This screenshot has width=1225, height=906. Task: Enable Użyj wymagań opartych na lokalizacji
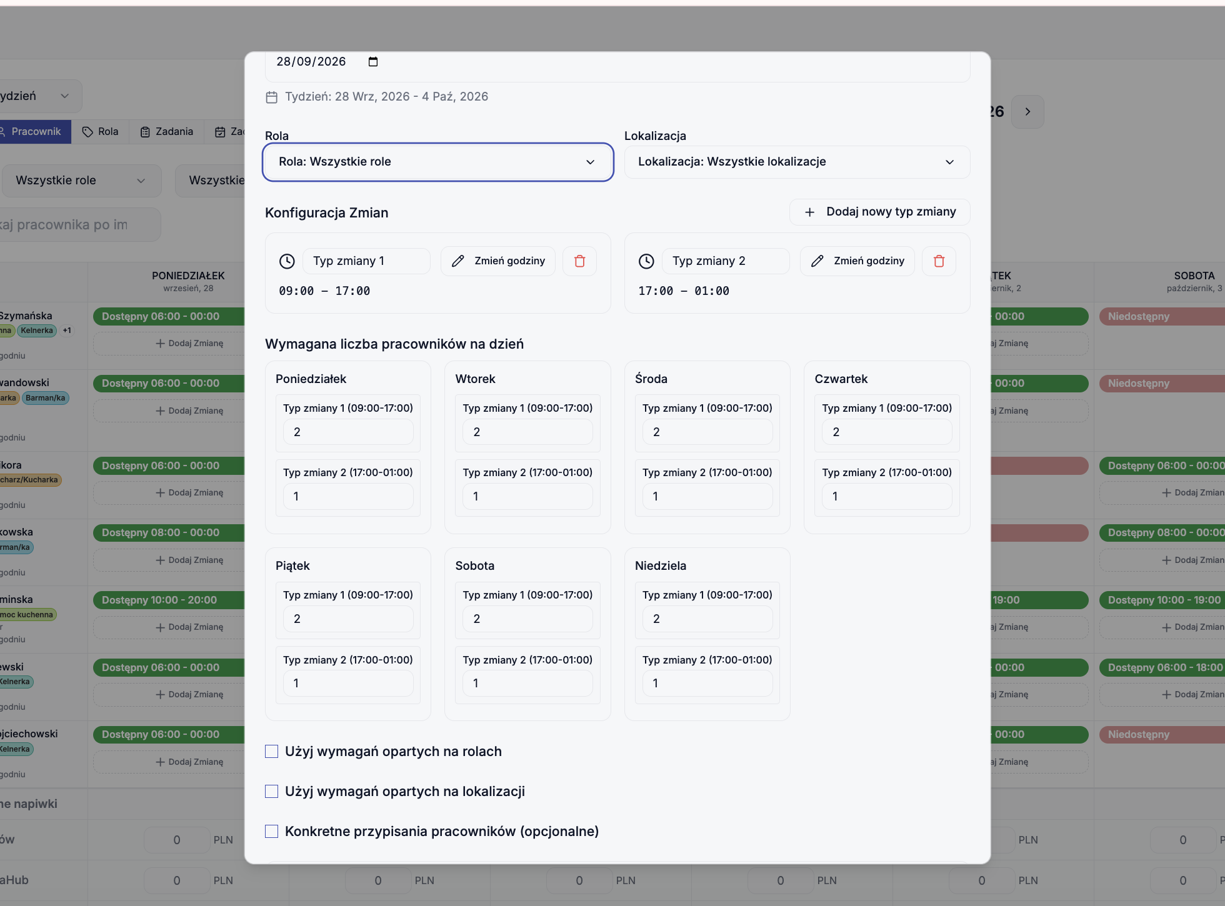271,792
